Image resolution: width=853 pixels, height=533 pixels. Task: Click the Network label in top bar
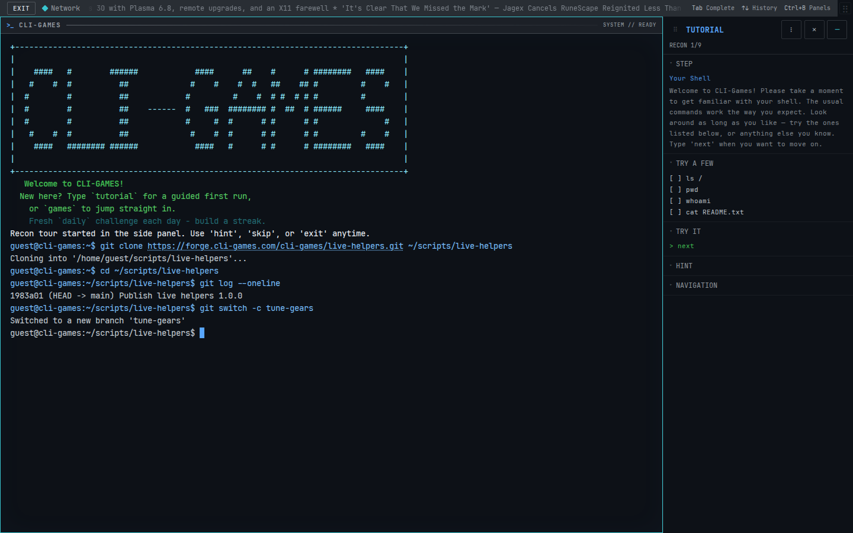(65, 8)
